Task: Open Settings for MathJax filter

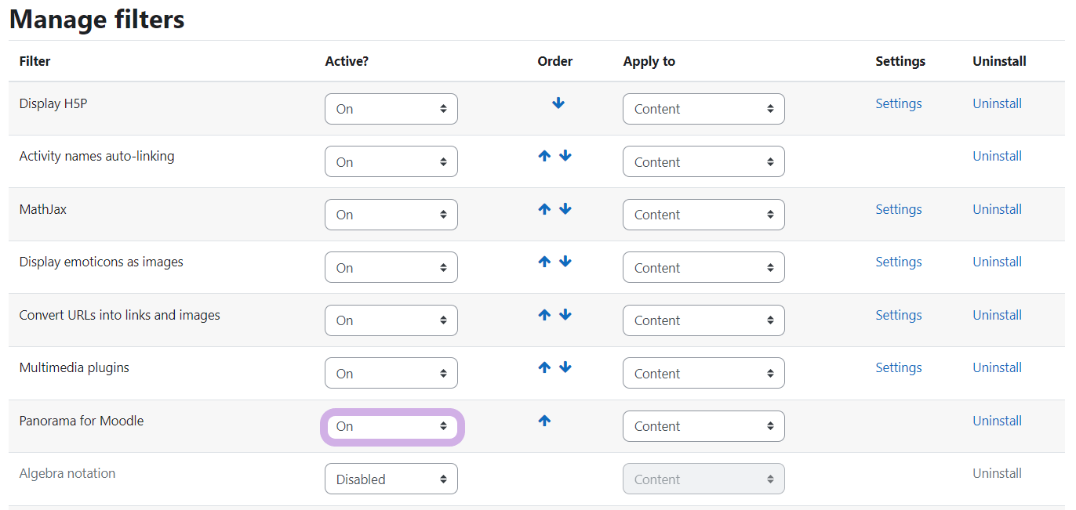Action: click(x=898, y=209)
